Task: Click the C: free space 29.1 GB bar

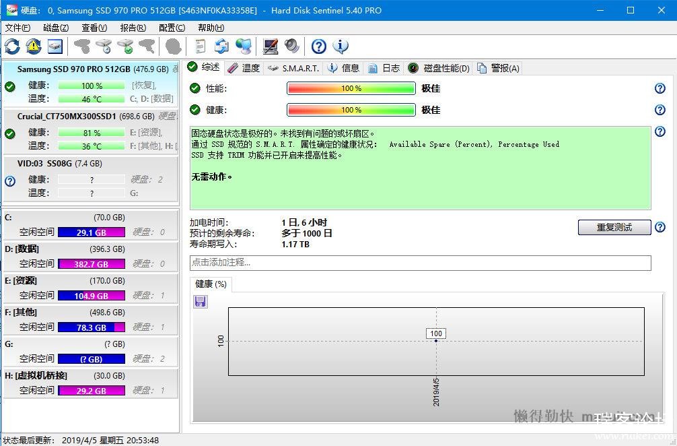Action: point(91,232)
